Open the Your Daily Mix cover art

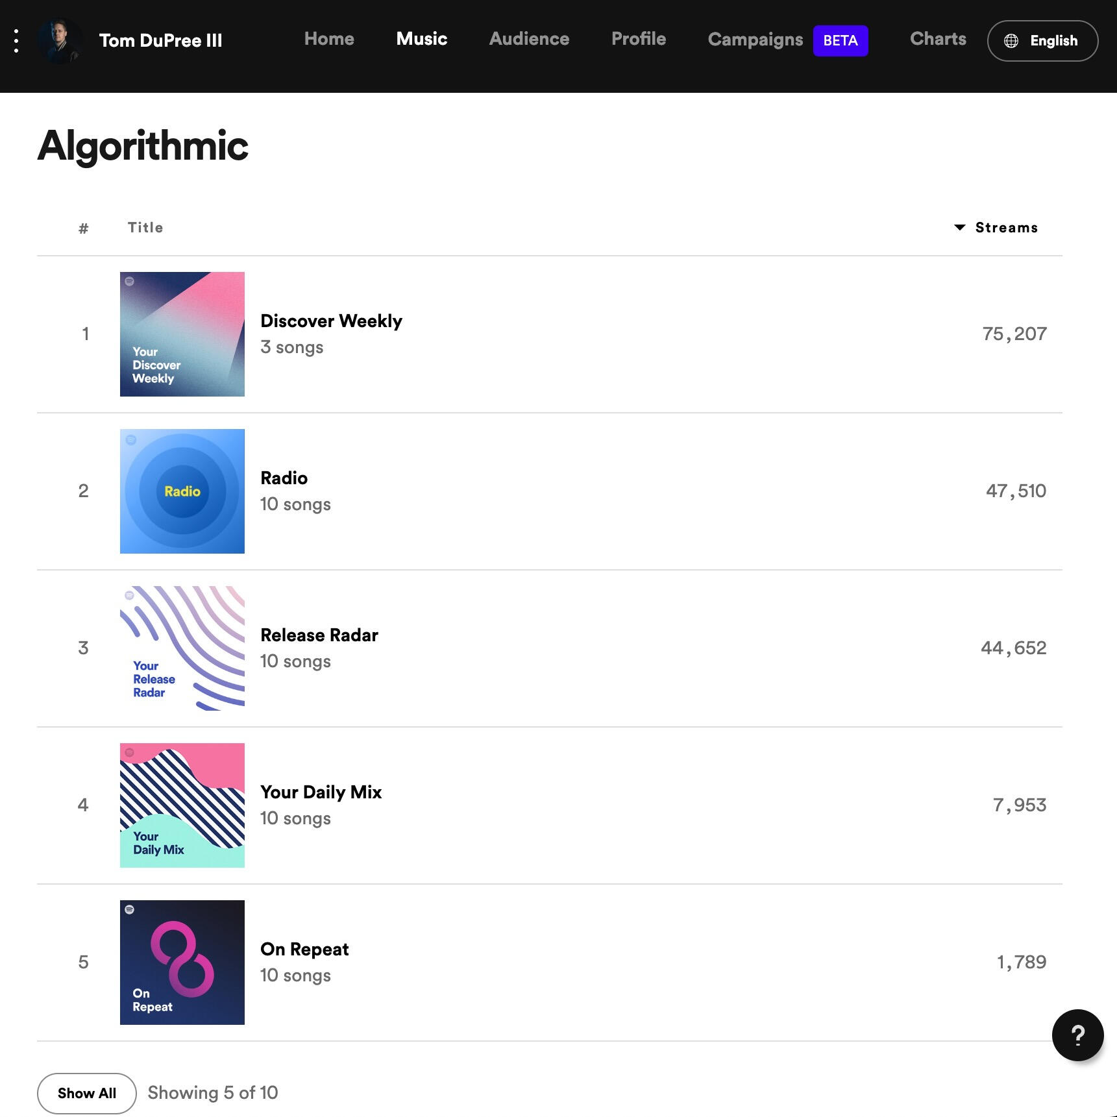(x=182, y=805)
